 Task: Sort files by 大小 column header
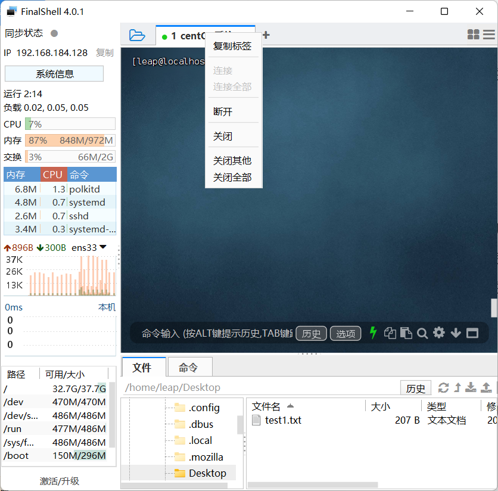coord(393,406)
